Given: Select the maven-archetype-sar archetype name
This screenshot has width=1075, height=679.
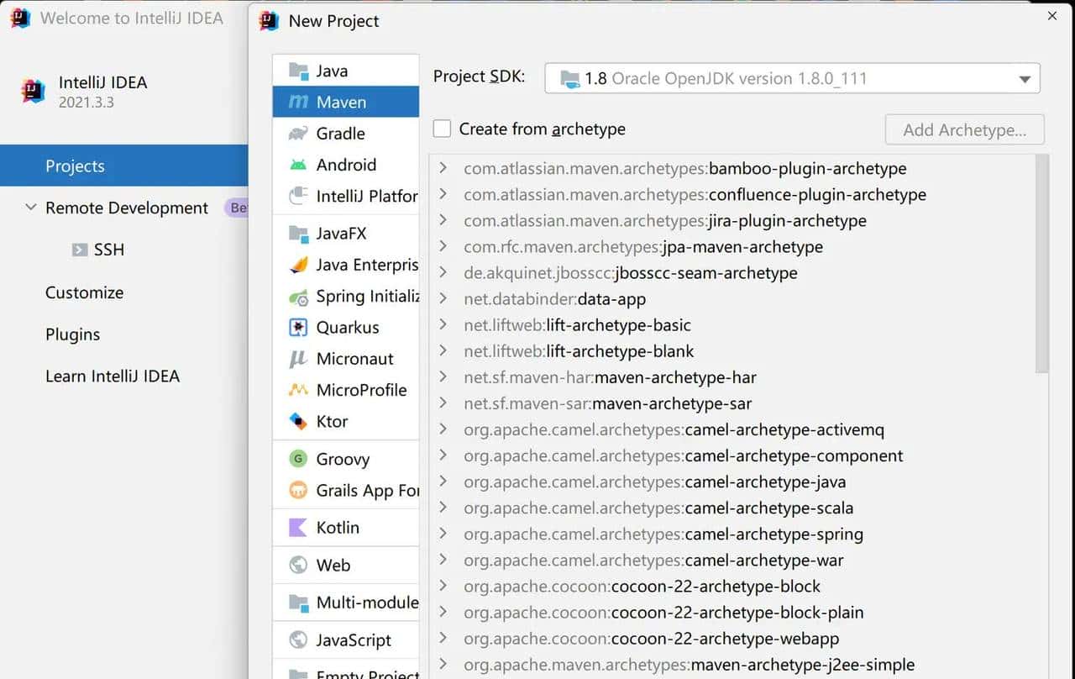Looking at the screenshot, I should pos(672,403).
